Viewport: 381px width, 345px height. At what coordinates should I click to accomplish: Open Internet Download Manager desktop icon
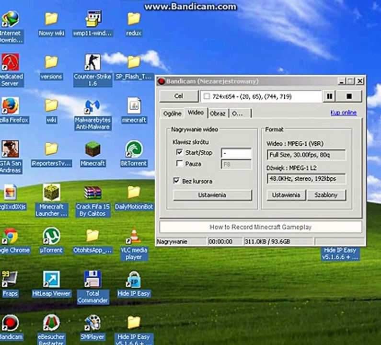(11, 19)
